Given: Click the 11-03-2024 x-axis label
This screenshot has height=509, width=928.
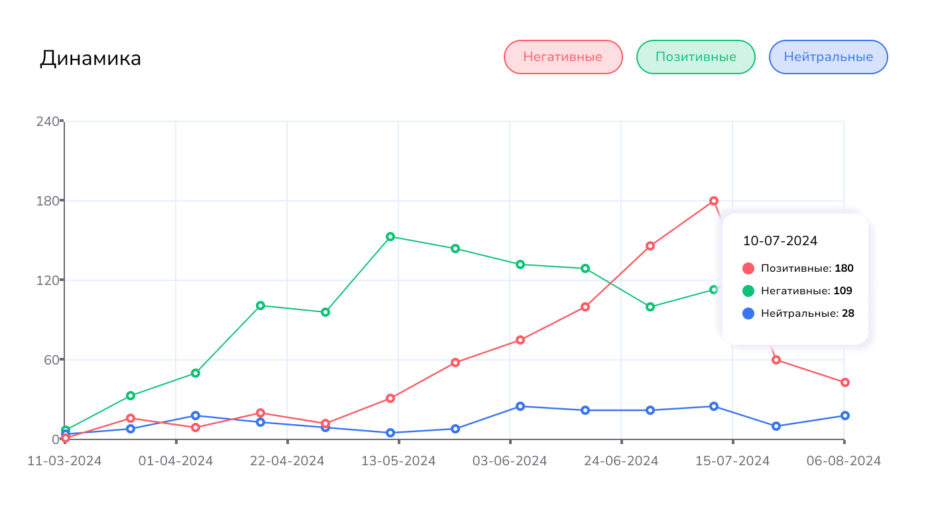Looking at the screenshot, I should 64,461.
